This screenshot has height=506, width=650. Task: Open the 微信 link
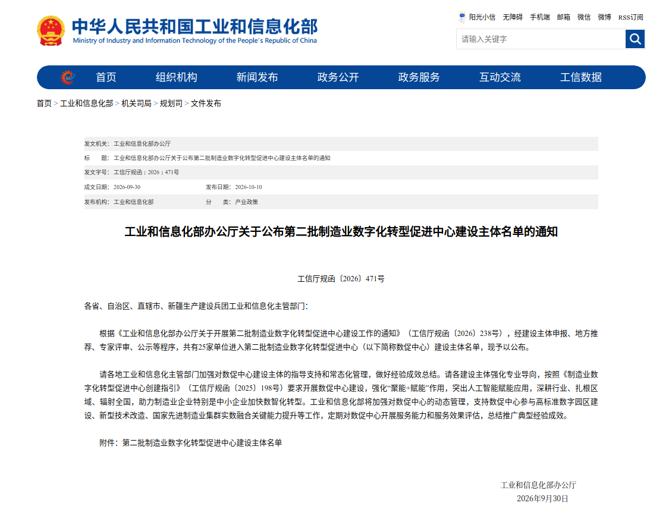tap(583, 17)
